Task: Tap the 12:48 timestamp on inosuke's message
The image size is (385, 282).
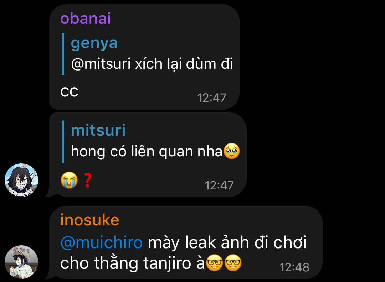Action: 294,267
